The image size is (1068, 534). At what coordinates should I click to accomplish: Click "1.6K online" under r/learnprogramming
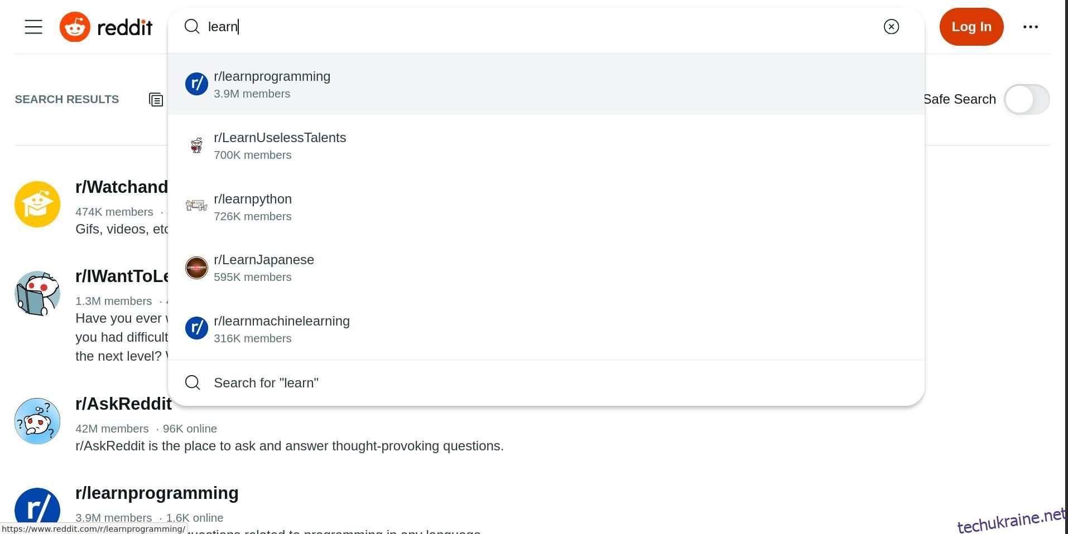(x=194, y=518)
